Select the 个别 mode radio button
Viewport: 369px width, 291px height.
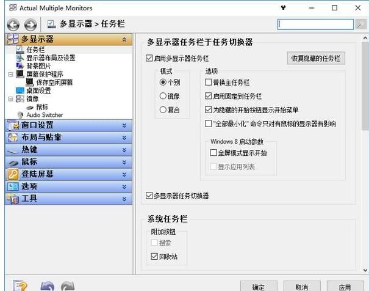tap(163, 83)
